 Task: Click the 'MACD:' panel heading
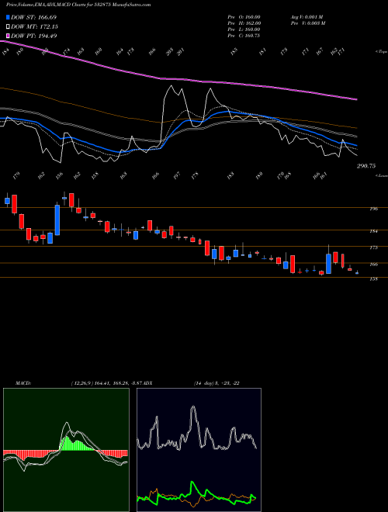click(23, 383)
